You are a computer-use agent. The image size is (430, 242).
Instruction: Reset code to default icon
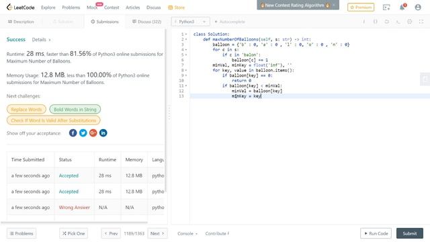387,22
